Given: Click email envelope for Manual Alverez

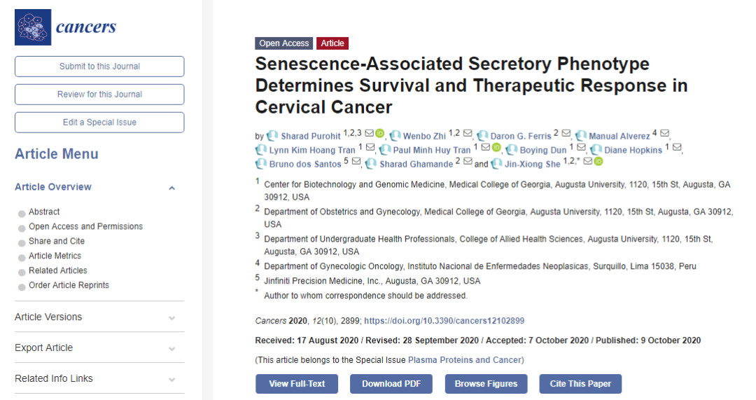Looking at the screenshot, I should pos(665,135).
